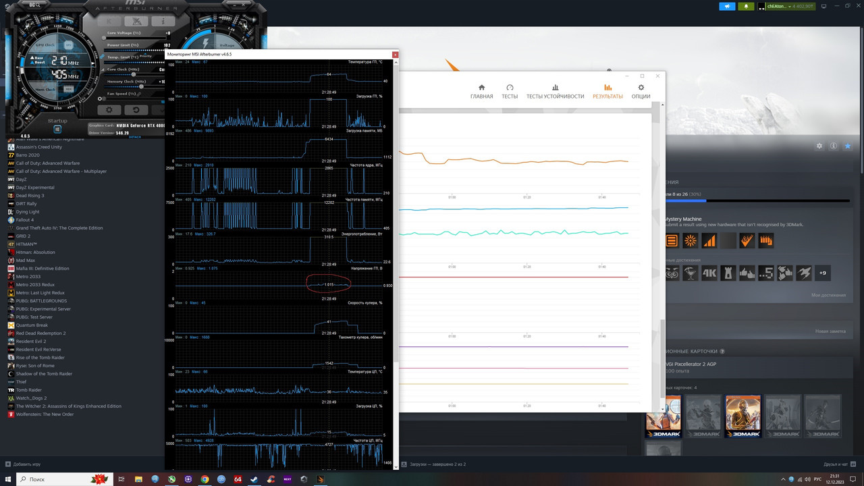Adjust the Core Clock slider handle
864x486 pixels.
(134, 74)
